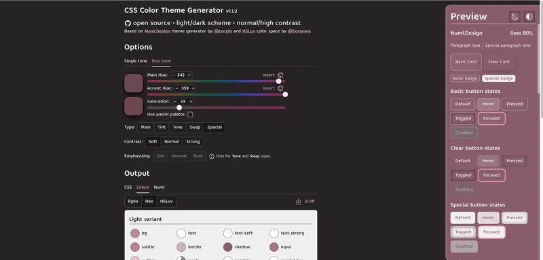
Task: Increase Accent Hue with plus
Action: point(193,88)
